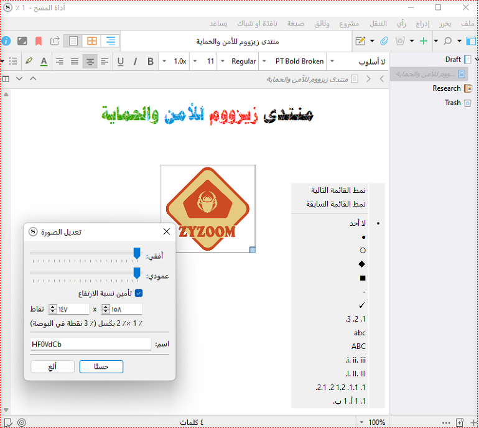Toggle underline formatting

[120, 62]
